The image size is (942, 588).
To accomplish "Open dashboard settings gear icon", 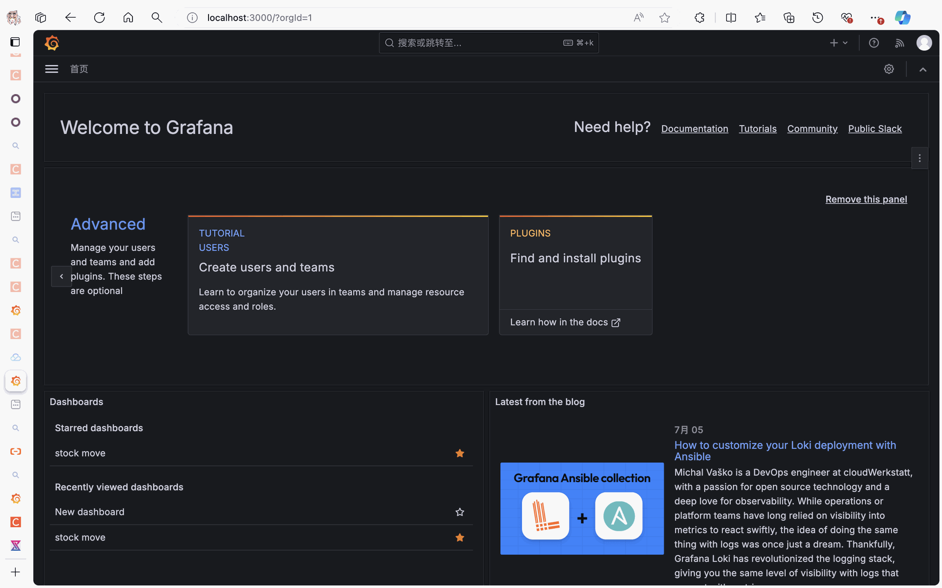I will [889, 69].
